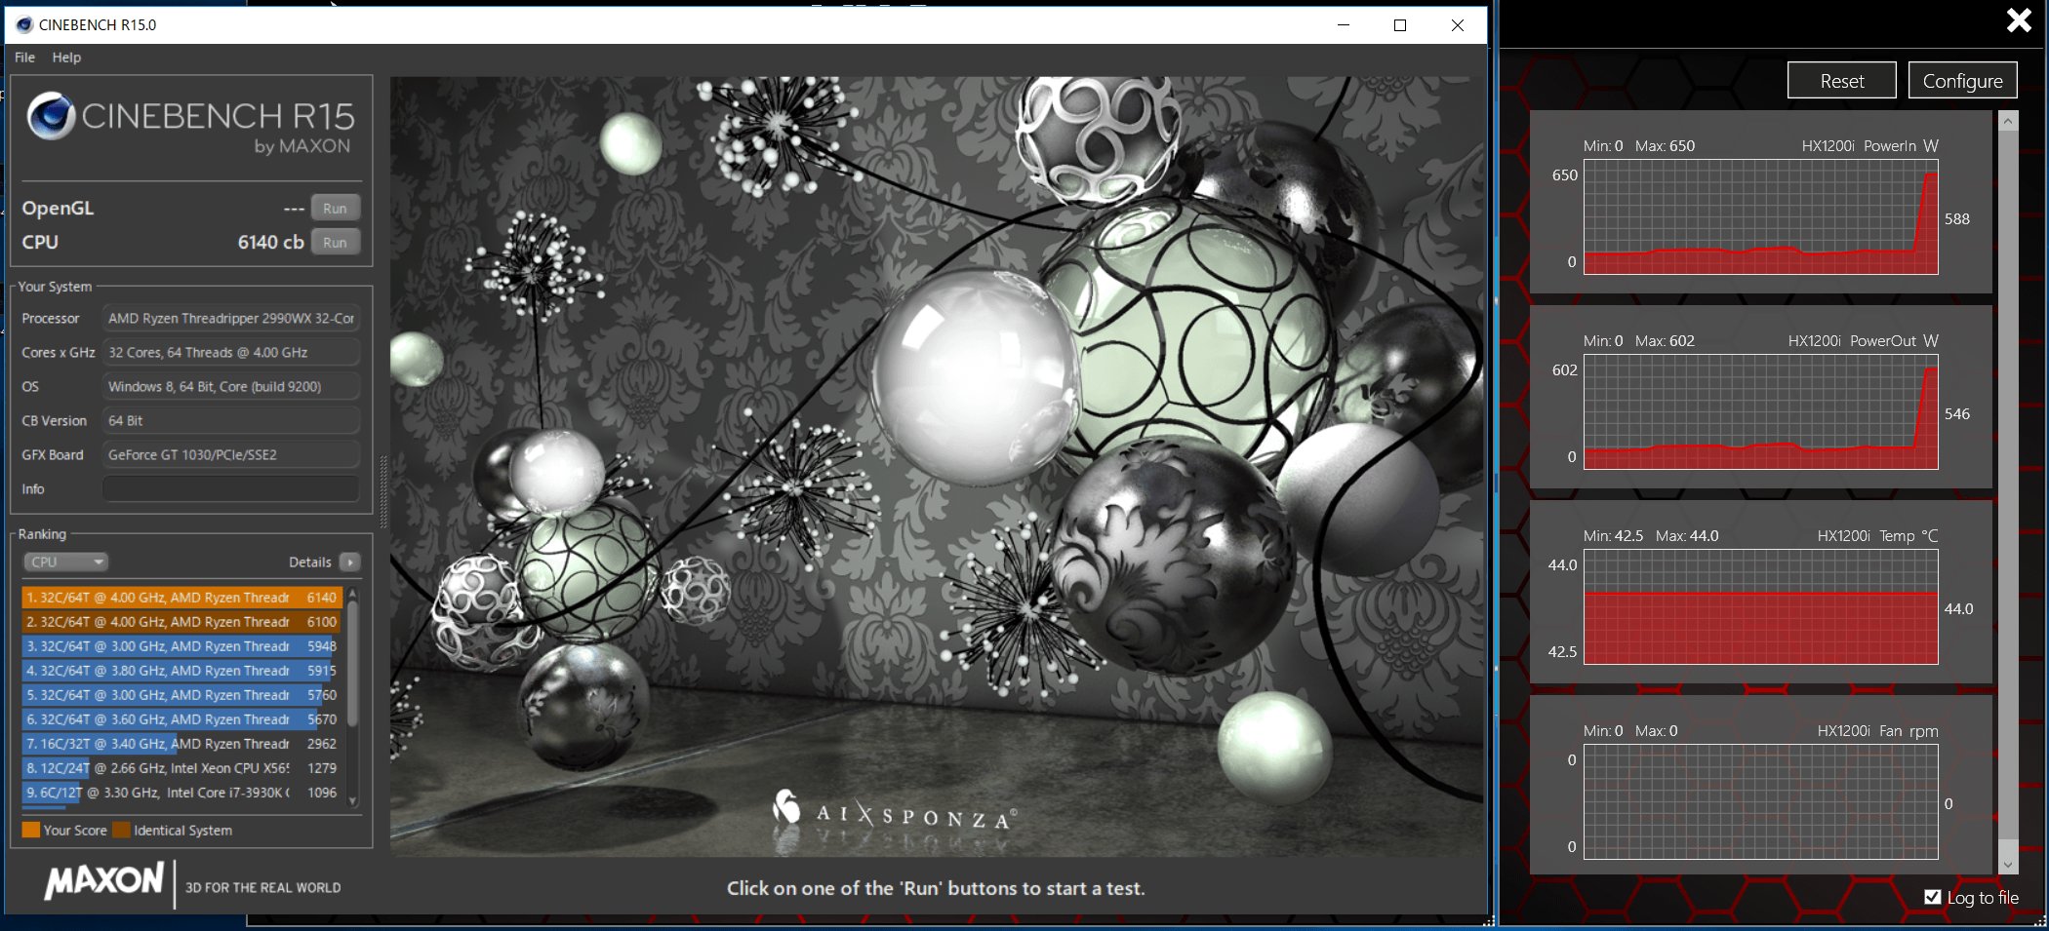The width and height of the screenshot is (2049, 931).
Task: Select ranking entry 2 scoring 6100
Action: pos(181,622)
